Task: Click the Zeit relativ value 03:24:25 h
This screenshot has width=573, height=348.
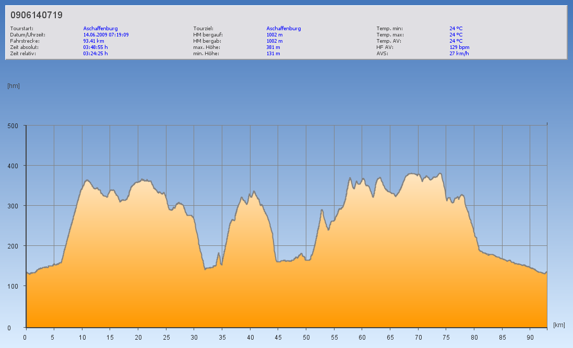Action: [x=95, y=53]
